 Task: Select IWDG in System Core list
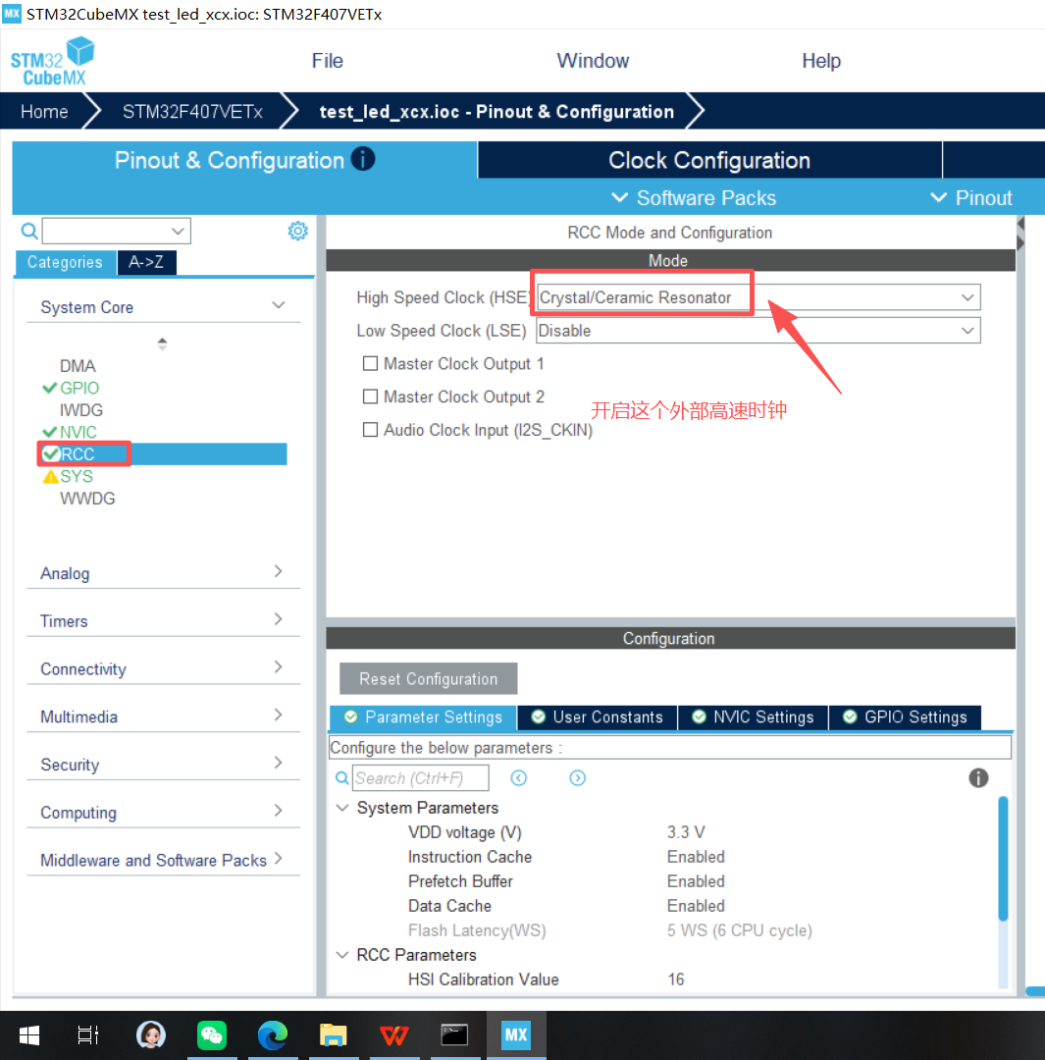coord(81,410)
